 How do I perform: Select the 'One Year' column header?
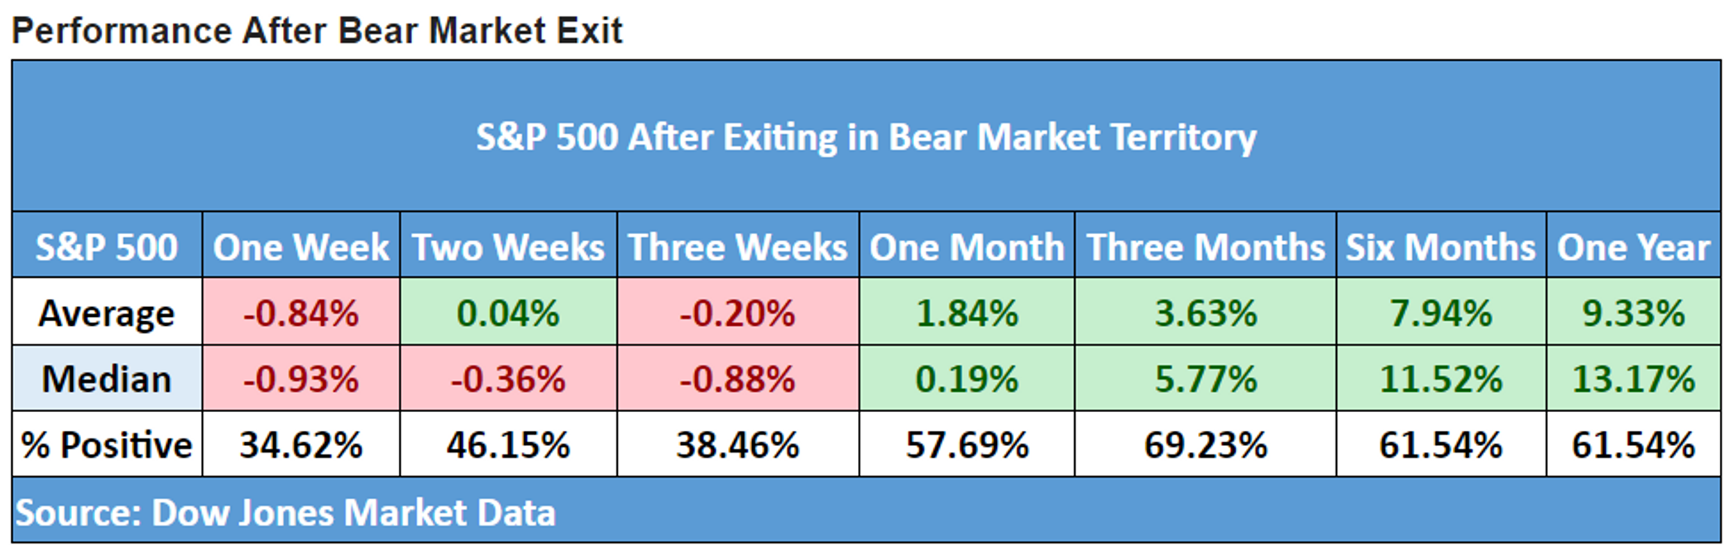coord(1633,247)
